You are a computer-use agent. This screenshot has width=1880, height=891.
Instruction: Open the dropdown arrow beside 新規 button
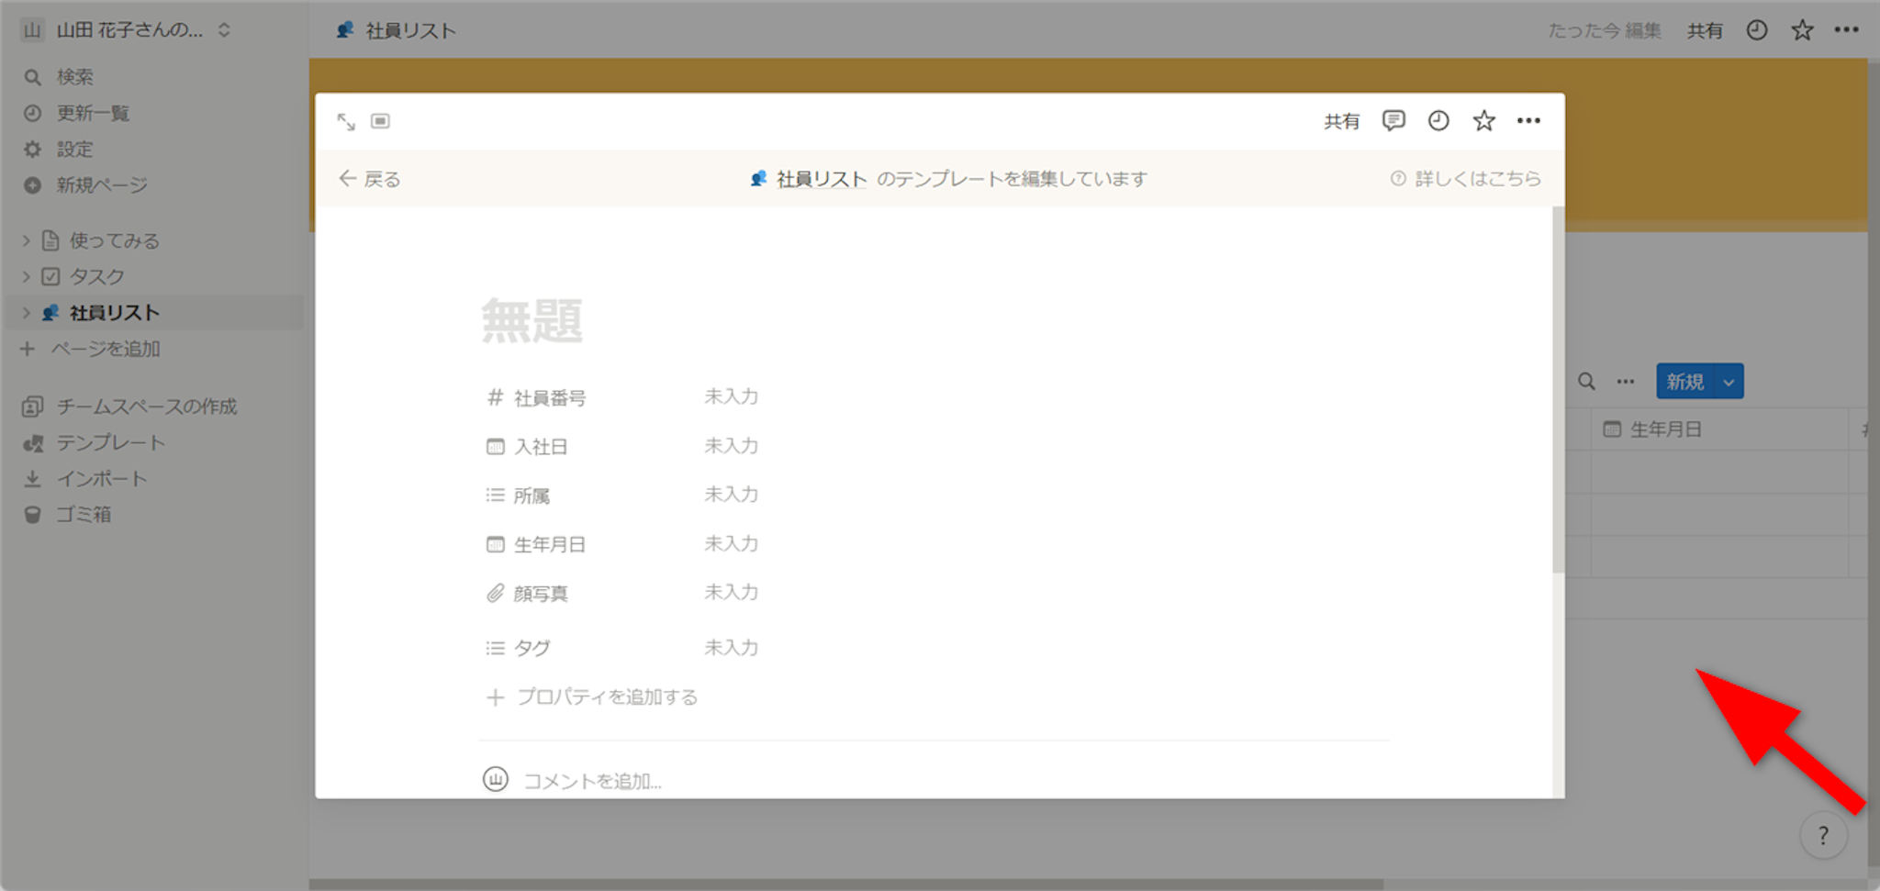(x=1729, y=382)
